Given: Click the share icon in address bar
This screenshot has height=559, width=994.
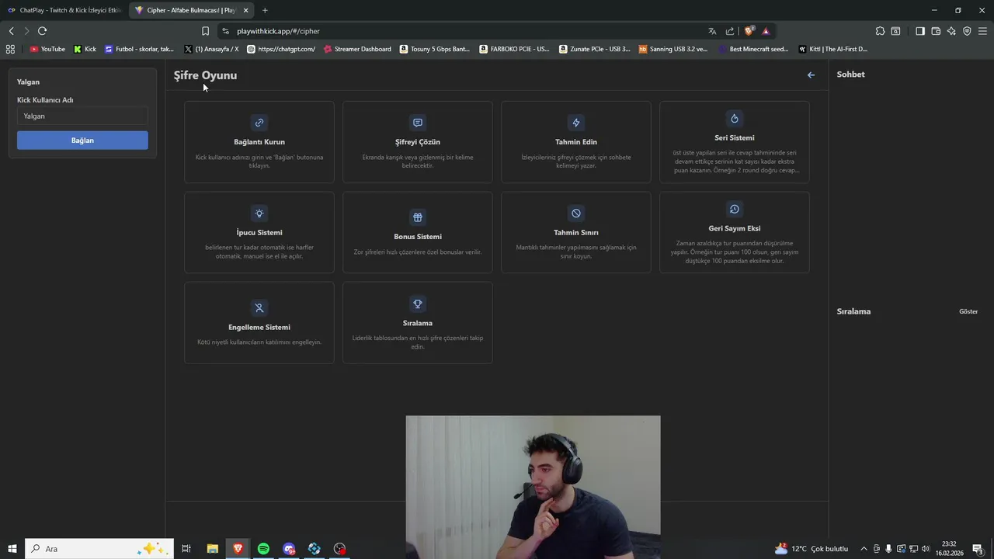Looking at the screenshot, I should [x=730, y=31].
